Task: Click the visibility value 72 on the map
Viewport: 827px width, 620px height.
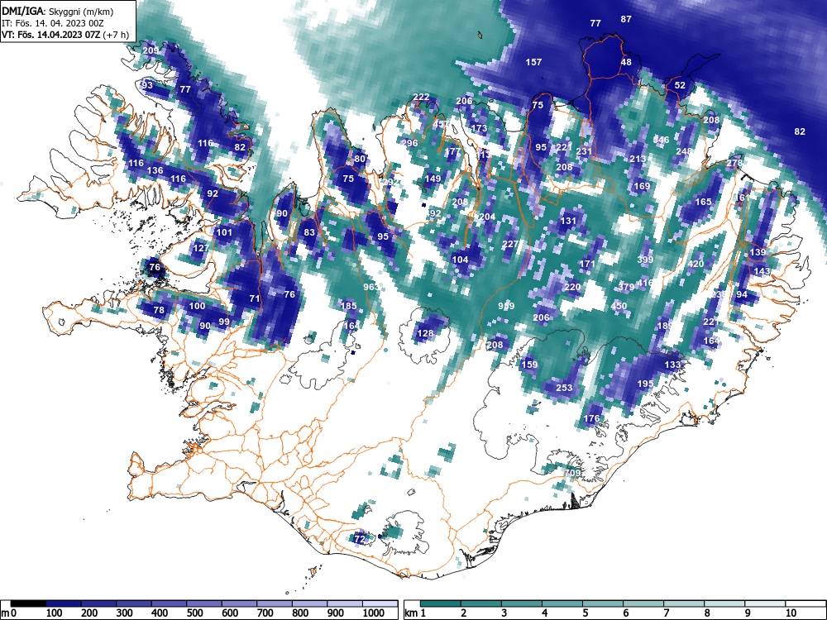Action: coord(359,539)
